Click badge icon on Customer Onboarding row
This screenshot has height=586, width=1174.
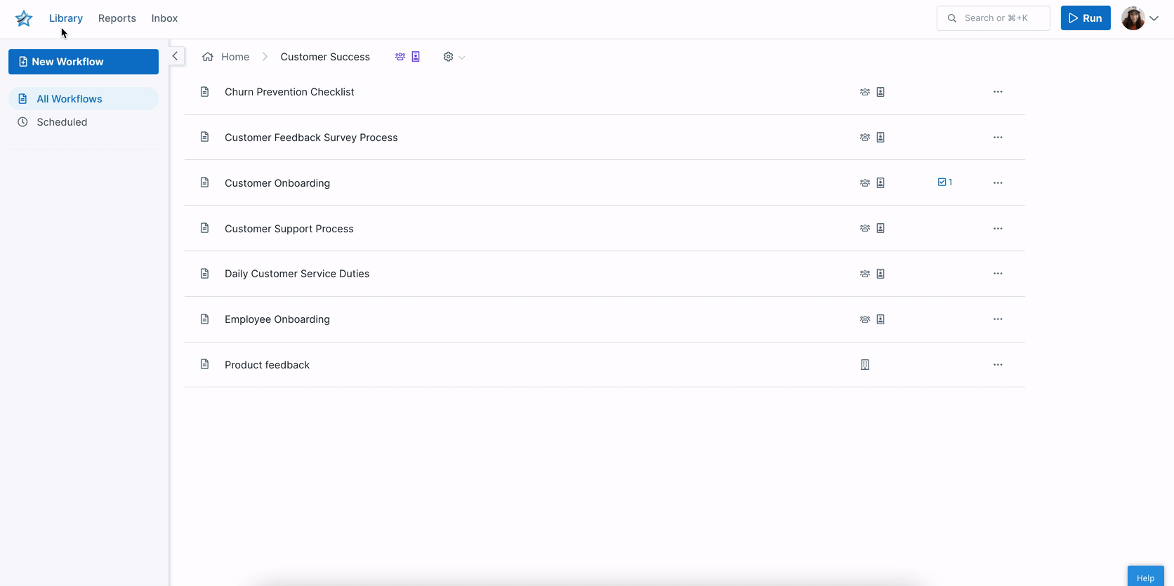[x=880, y=183]
